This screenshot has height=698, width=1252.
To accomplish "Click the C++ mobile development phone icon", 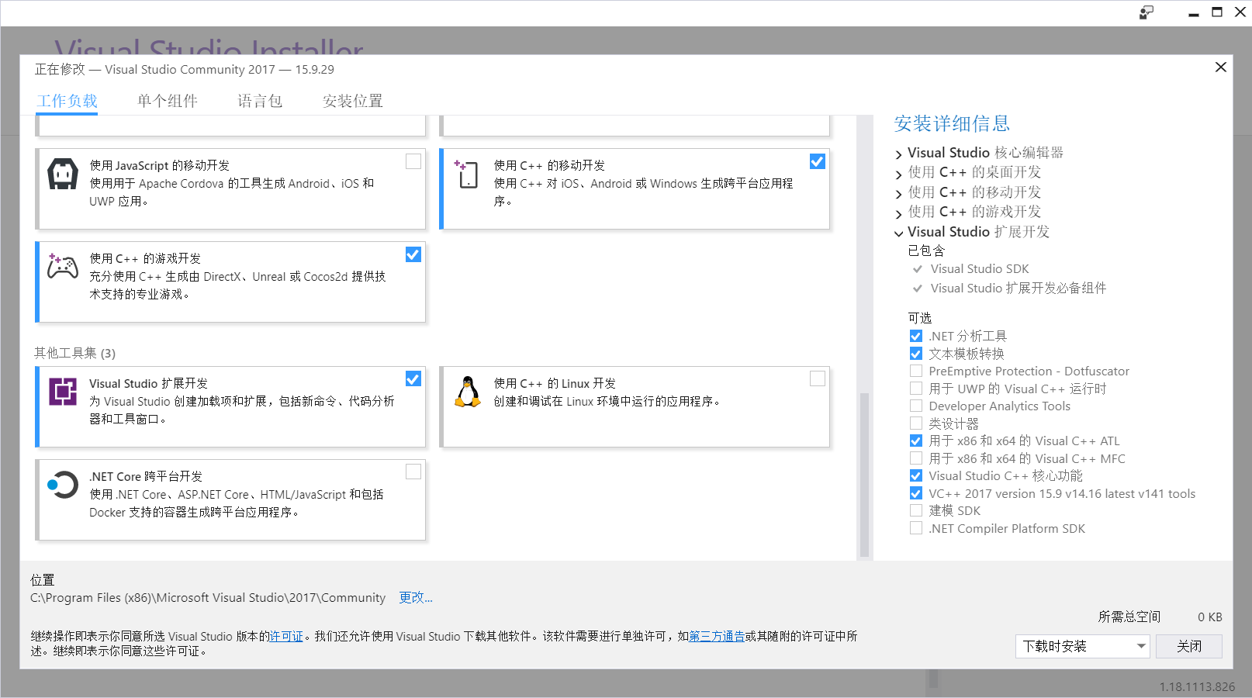I will point(467,174).
